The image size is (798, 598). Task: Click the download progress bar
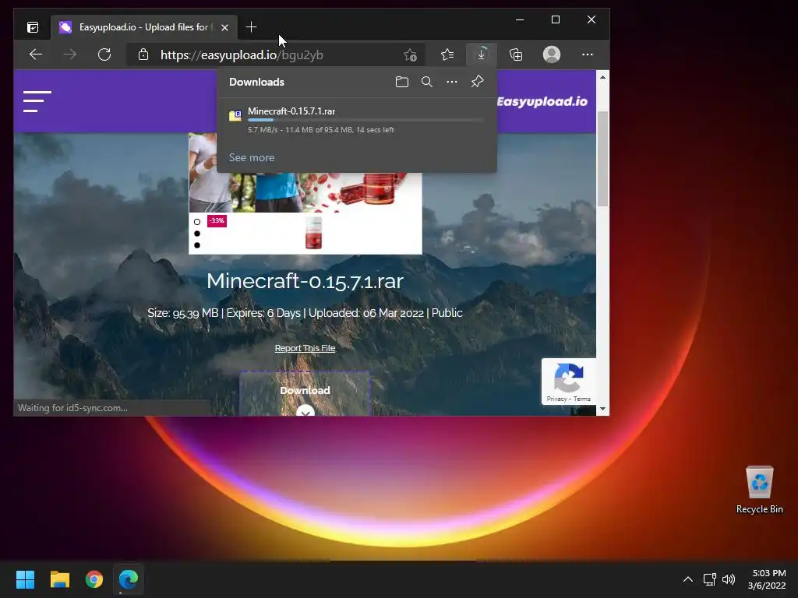pyautogui.click(x=365, y=121)
